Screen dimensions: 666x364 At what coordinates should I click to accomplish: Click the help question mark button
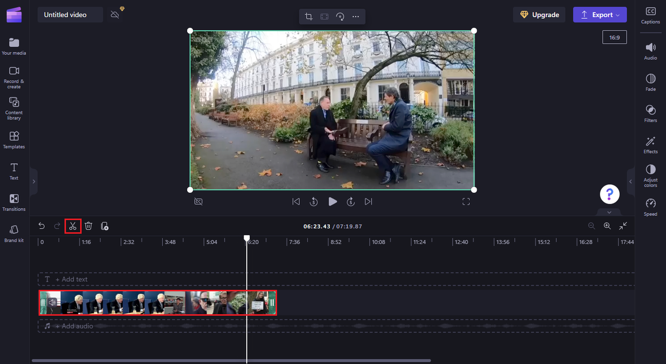pyautogui.click(x=610, y=194)
